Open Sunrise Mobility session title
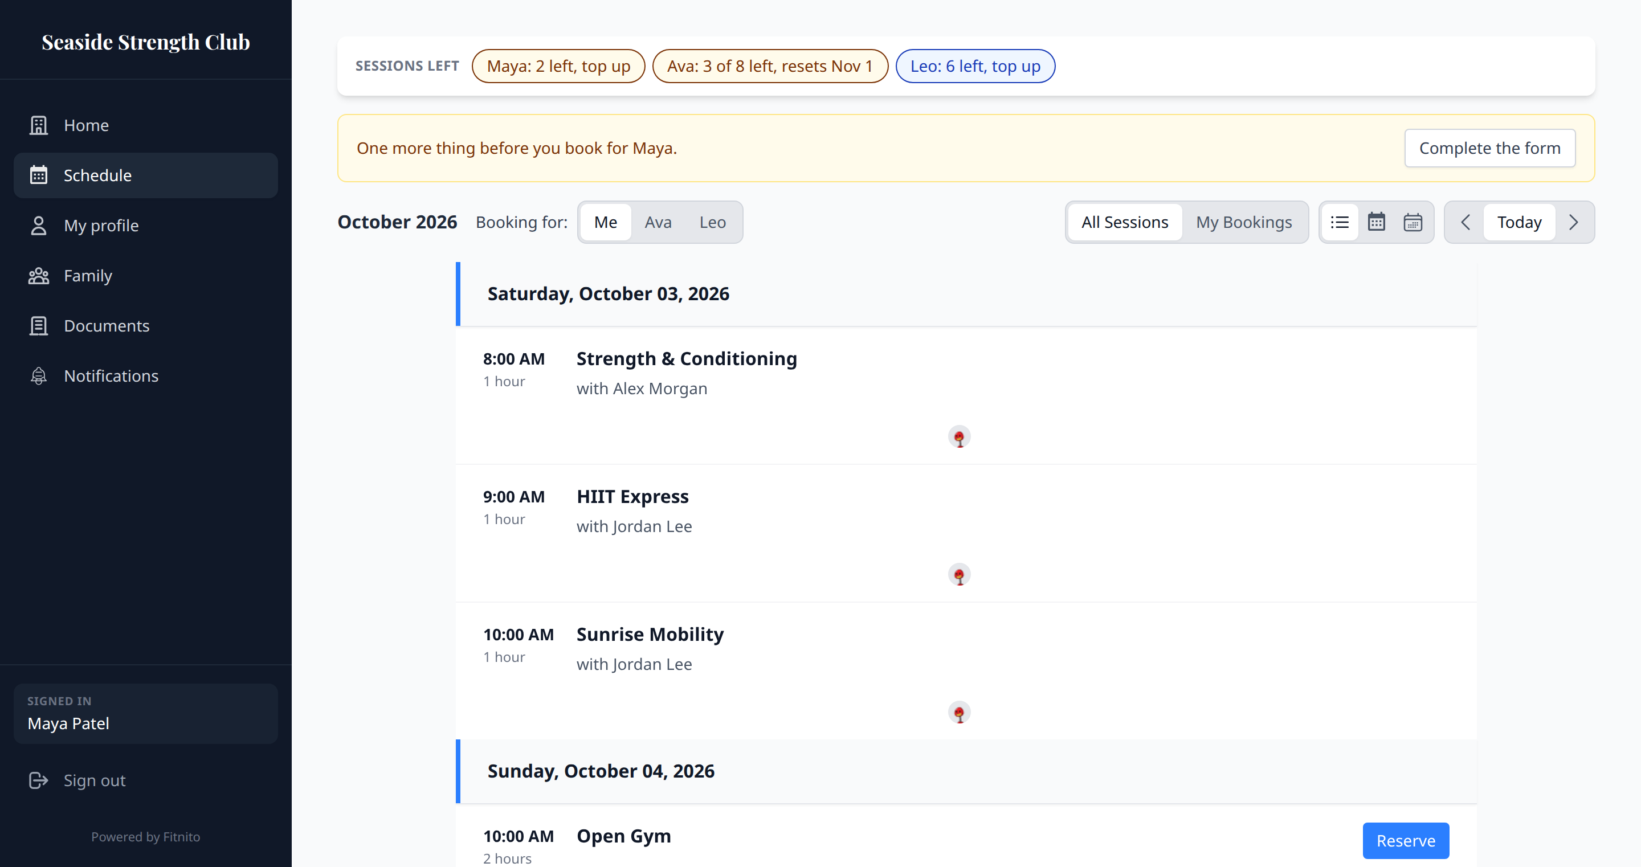The width and height of the screenshot is (1641, 867). coord(650,634)
